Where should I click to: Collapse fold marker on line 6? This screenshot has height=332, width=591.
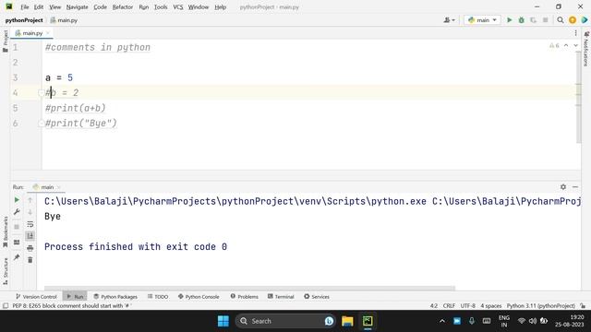(x=41, y=123)
